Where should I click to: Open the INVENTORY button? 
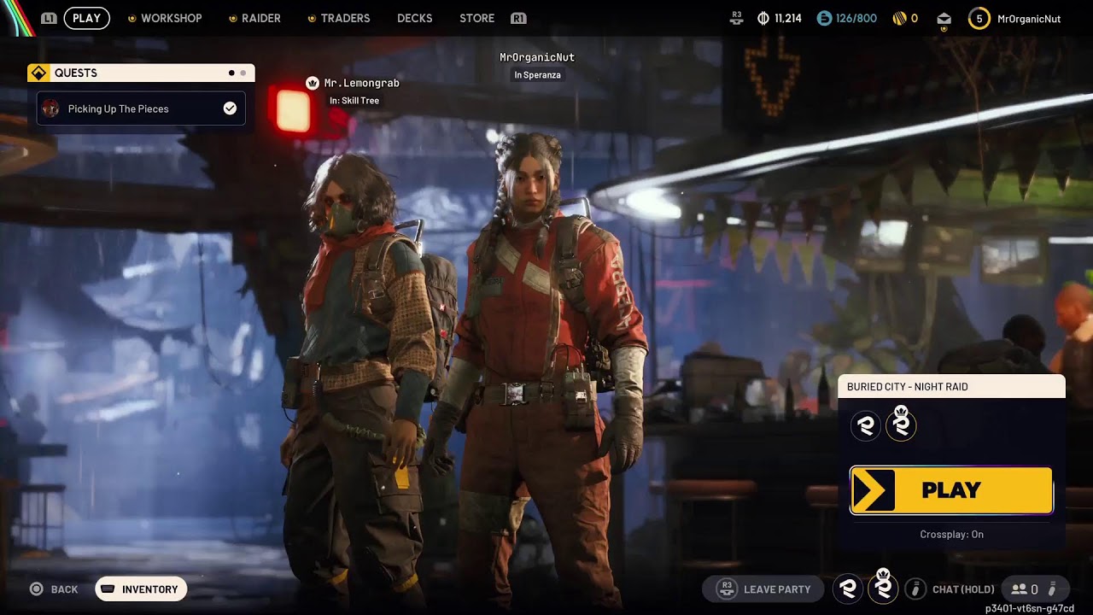pyautogui.click(x=141, y=589)
